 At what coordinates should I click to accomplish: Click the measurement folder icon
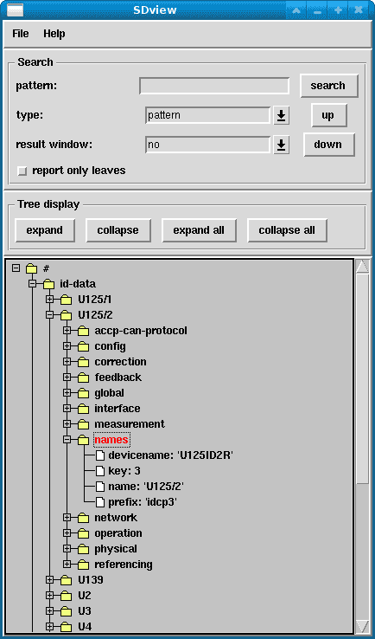click(x=83, y=424)
